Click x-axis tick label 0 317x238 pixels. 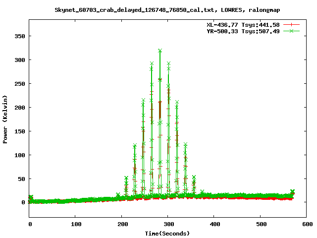pos(30,224)
